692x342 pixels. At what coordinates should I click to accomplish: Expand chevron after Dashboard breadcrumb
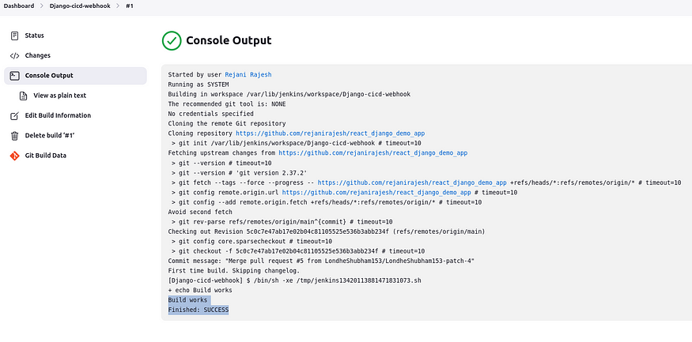[42, 6]
